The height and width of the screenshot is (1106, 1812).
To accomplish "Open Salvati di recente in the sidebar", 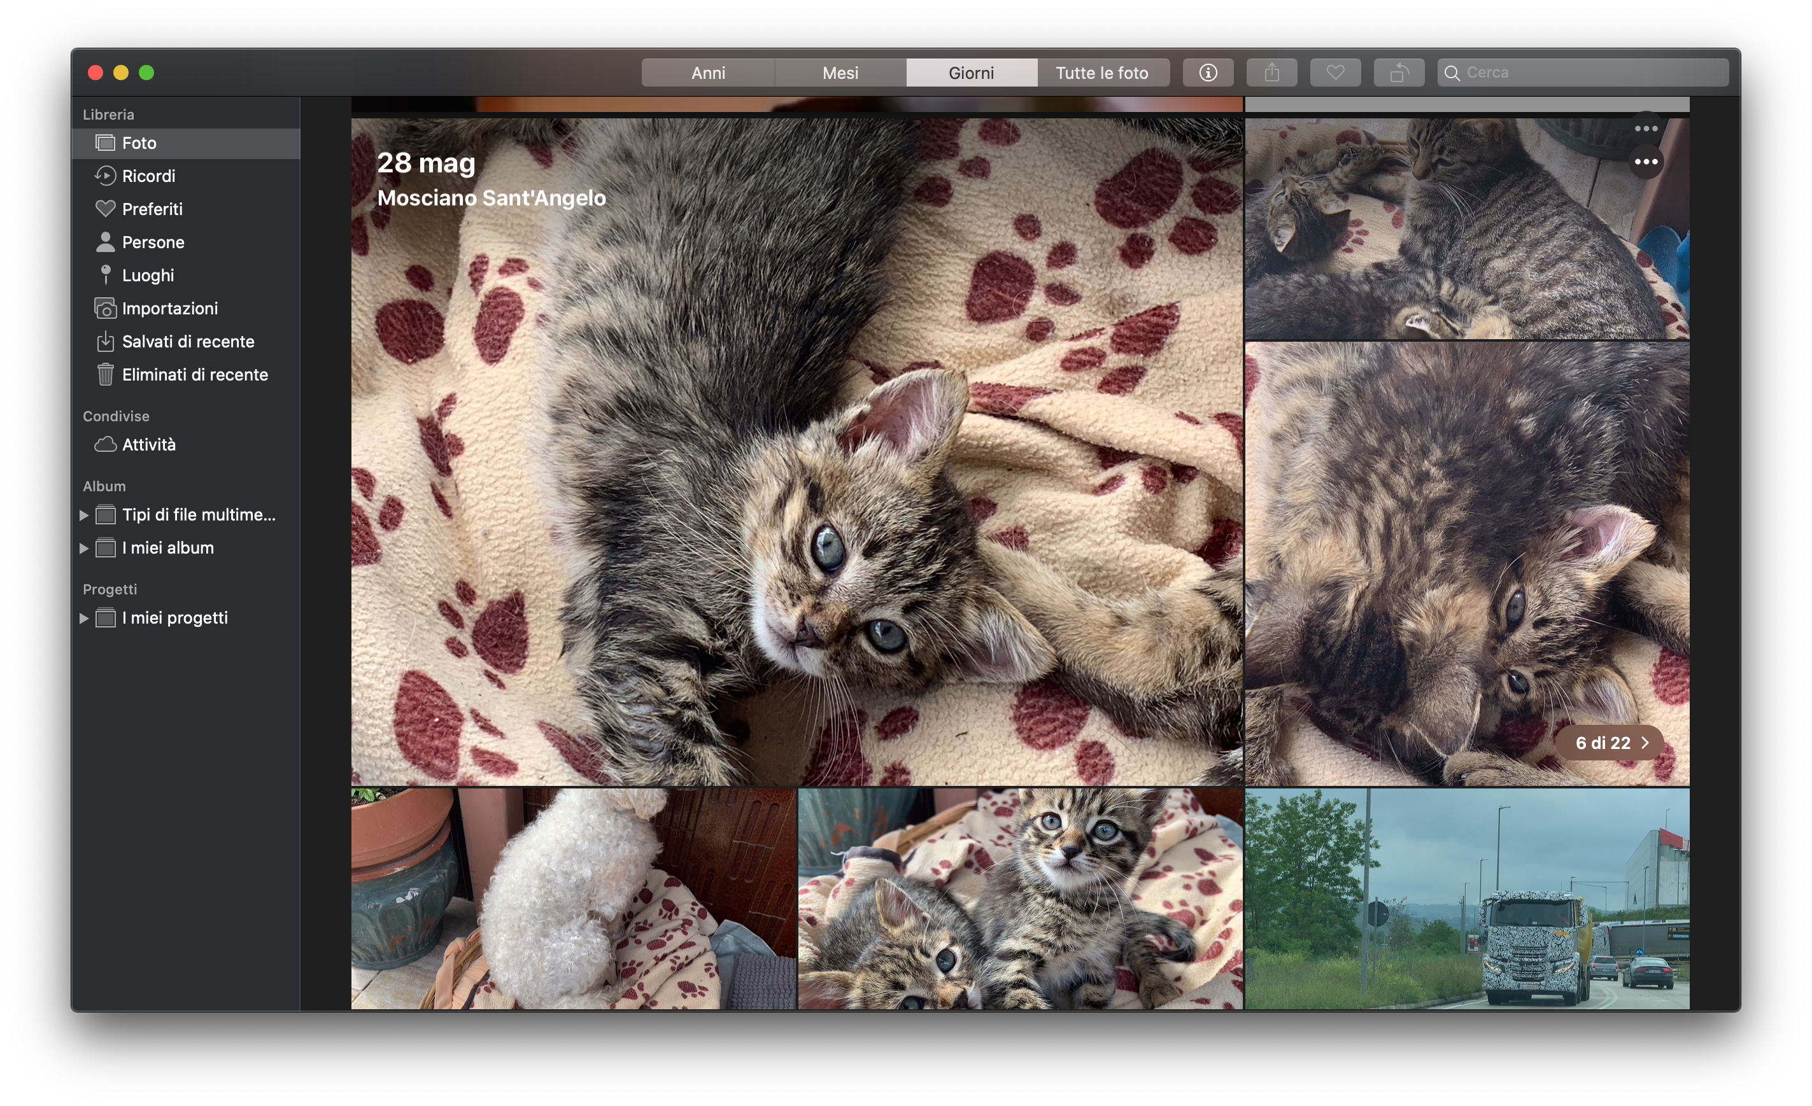I will pos(186,341).
